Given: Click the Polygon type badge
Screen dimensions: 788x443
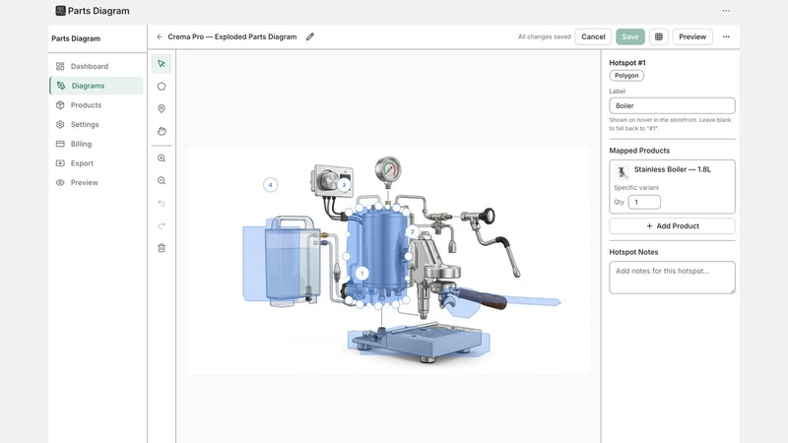Looking at the screenshot, I should point(626,76).
